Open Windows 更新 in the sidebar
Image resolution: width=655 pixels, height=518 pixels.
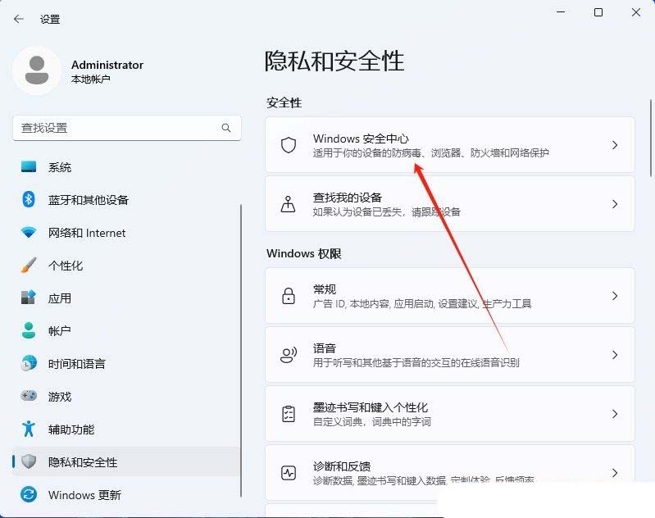point(125,494)
